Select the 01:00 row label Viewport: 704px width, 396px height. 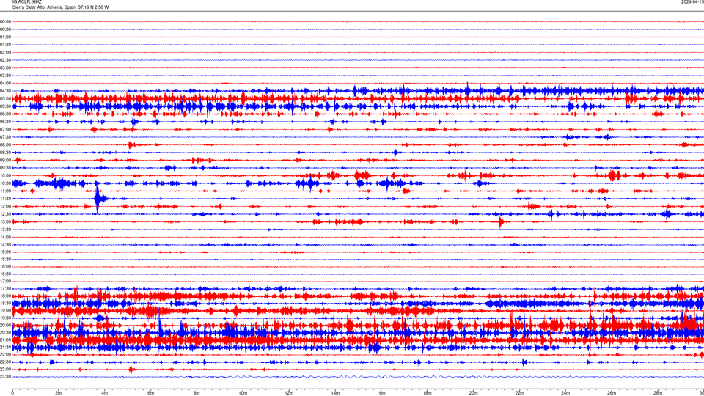tap(5, 37)
